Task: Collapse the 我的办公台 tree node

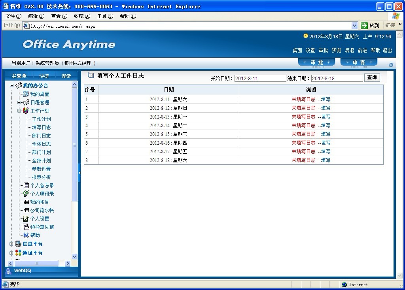Action: point(11,86)
